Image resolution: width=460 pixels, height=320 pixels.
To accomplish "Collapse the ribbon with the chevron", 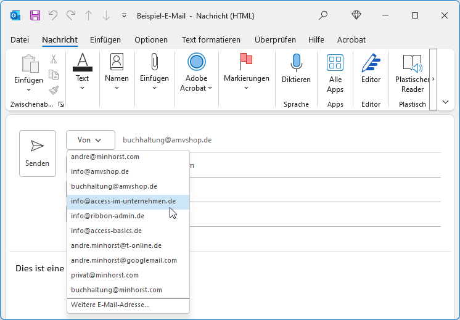I will [446, 102].
